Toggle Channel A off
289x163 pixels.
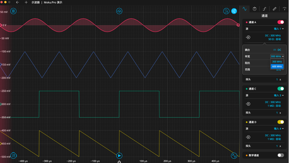point(280,22)
